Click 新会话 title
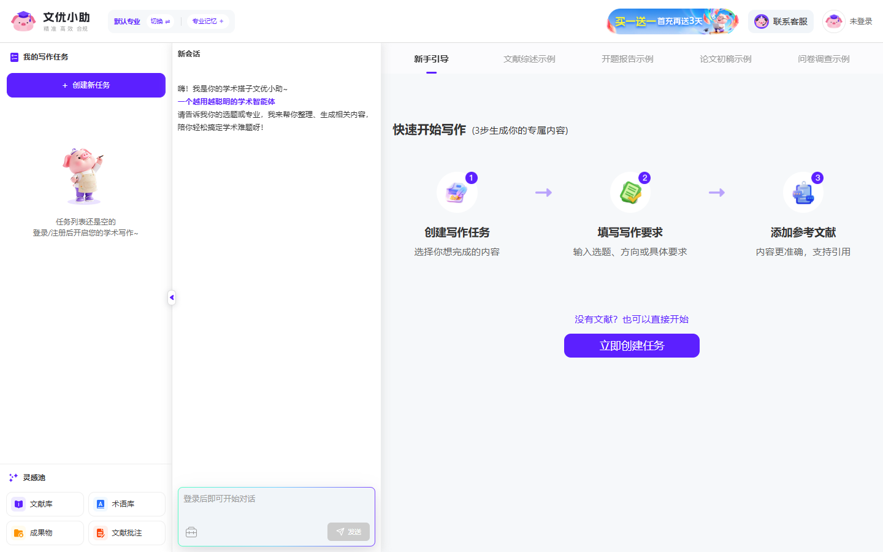883x552 pixels. point(189,54)
